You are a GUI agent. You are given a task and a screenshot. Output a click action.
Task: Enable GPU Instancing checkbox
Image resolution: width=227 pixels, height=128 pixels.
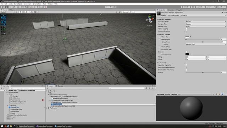pos(187,70)
